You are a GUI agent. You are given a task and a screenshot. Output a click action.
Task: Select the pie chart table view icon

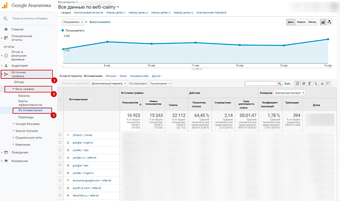pos(304,84)
